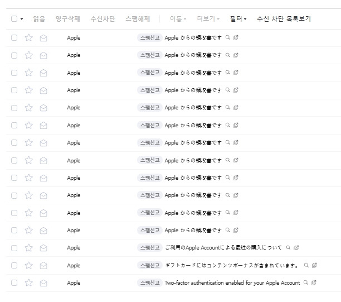Select Apple sender of ご利用のApple Account email

coord(74,248)
